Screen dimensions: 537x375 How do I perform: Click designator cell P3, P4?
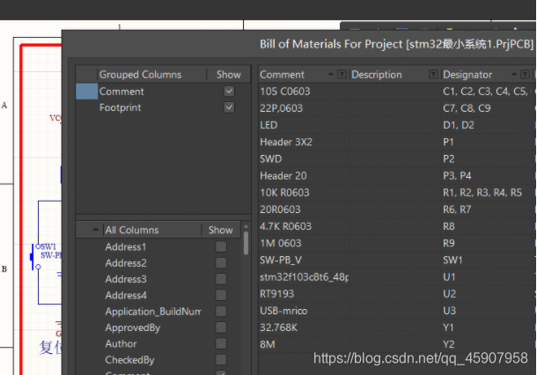(x=457, y=176)
